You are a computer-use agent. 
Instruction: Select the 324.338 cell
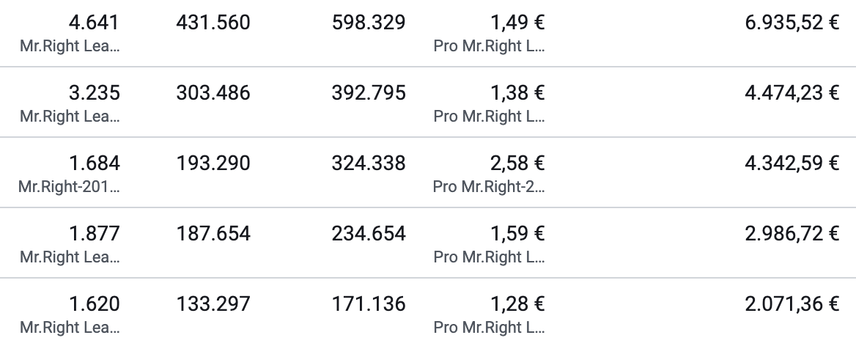(x=369, y=163)
